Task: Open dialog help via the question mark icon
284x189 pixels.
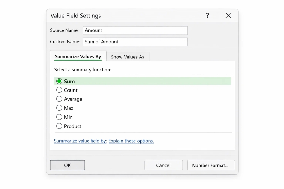Action: pyautogui.click(x=207, y=16)
